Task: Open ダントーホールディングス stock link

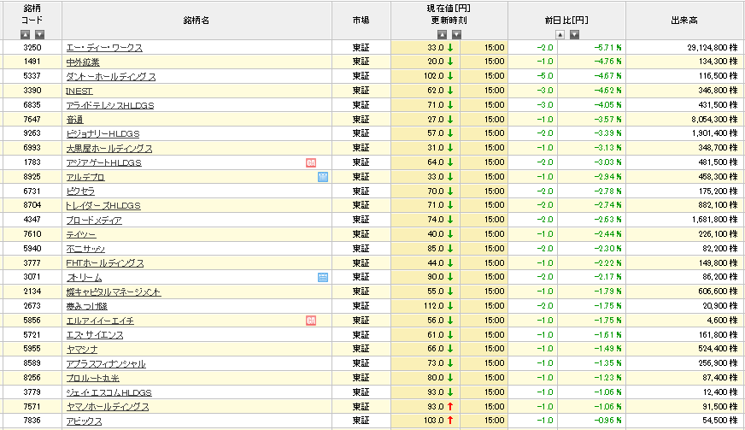Action: pos(111,77)
